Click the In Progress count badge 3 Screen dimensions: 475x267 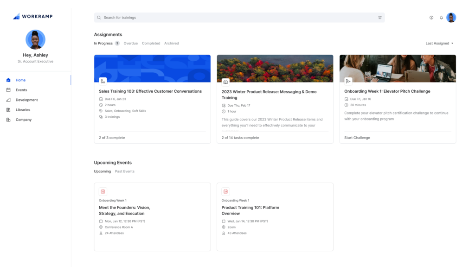(117, 43)
